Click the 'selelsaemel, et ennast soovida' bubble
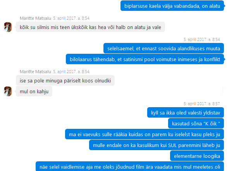This screenshot has width=227, height=171. pyautogui.click(x=163, y=48)
